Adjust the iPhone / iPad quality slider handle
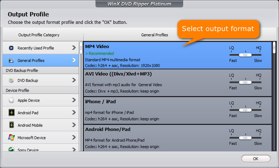279x168 pixels. tap(245, 110)
